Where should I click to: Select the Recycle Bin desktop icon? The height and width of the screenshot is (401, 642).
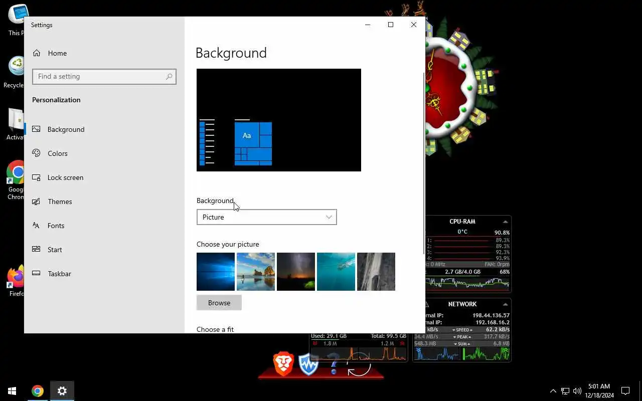point(15,73)
